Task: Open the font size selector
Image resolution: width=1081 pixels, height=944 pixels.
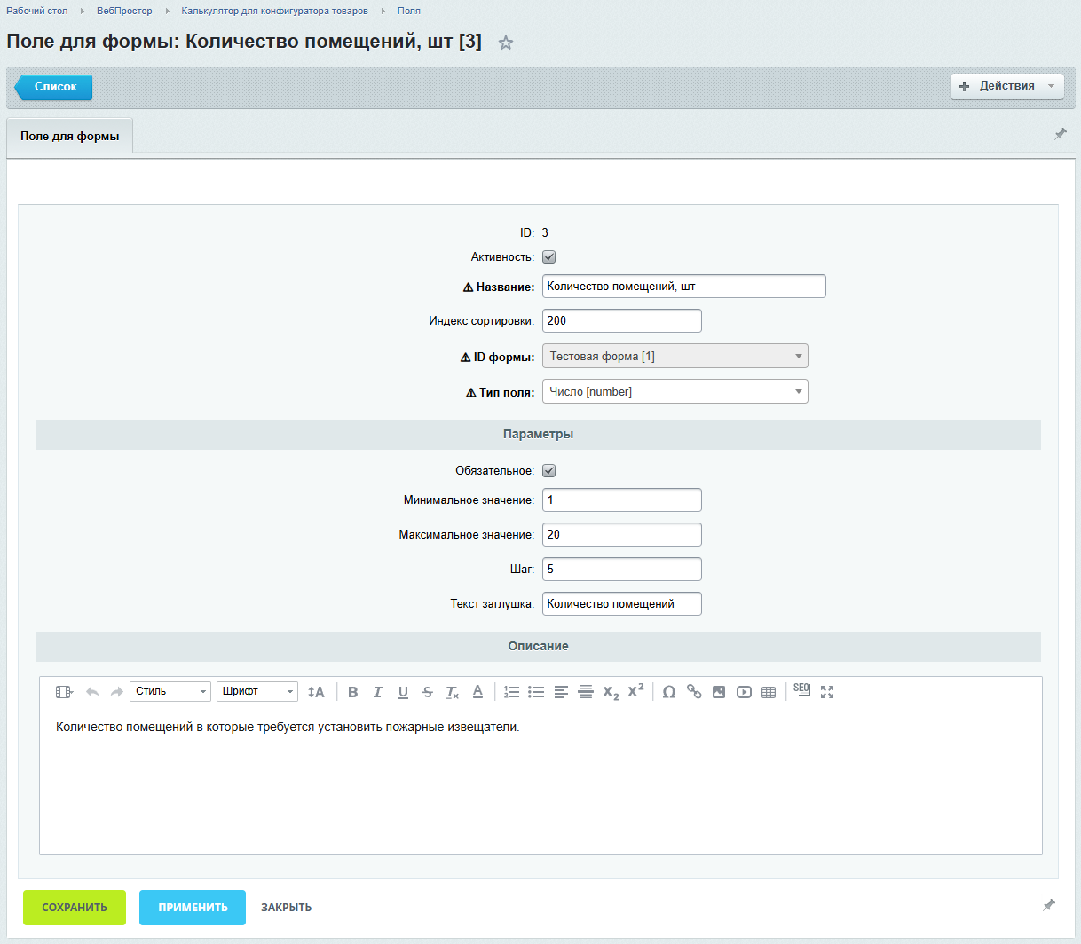Action: [x=316, y=692]
